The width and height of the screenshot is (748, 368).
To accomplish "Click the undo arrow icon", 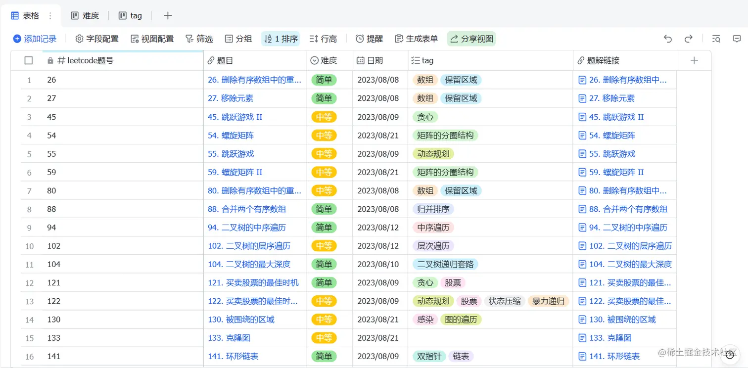I will 668,39.
